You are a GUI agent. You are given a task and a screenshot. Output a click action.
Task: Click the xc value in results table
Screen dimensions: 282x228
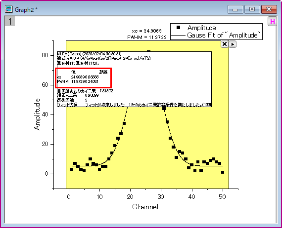[85, 77]
